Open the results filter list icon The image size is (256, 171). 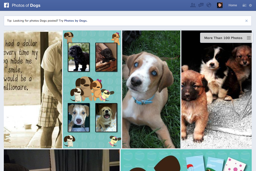(x=249, y=38)
